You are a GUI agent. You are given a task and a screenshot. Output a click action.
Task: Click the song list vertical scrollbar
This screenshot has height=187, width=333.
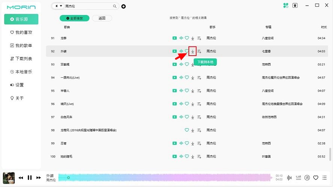pos(330,154)
